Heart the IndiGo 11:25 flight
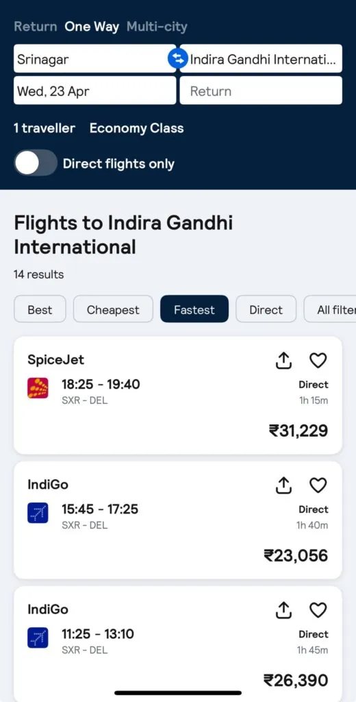The width and height of the screenshot is (356, 702). coord(318,610)
